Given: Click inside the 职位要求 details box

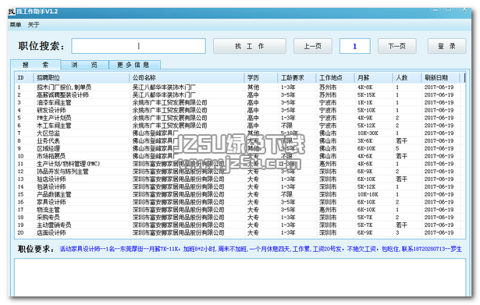Looking at the screenshot, I should (240, 278).
